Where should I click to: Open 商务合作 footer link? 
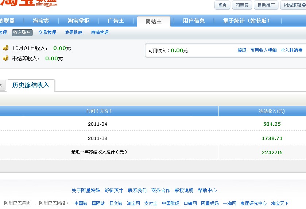point(160,190)
